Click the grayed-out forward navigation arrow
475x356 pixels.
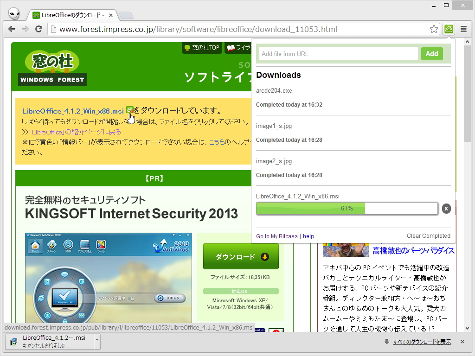25,29
